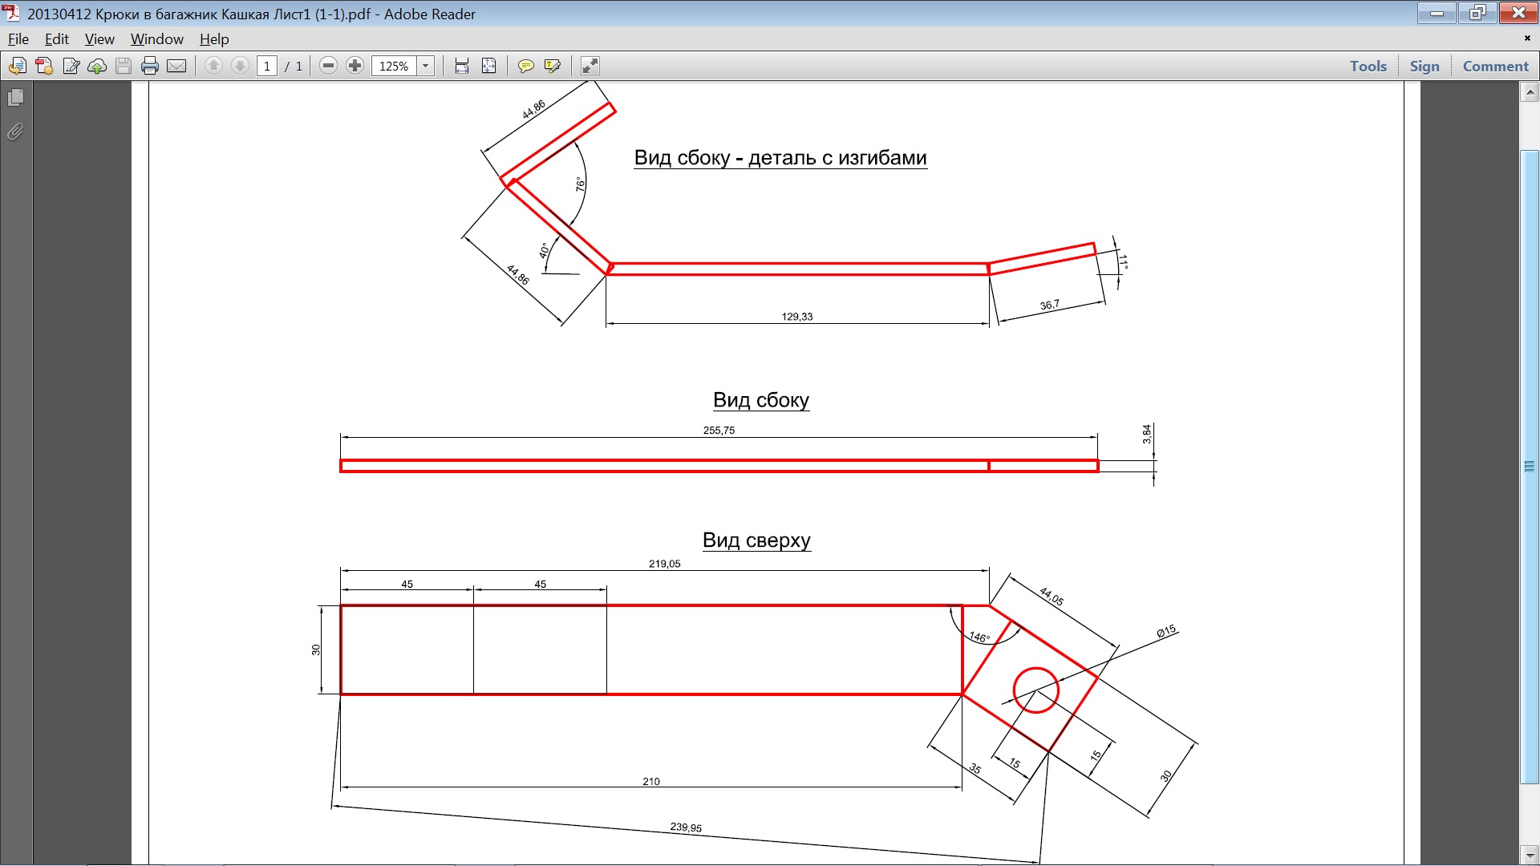Open the zoom percentage dropdown arrow
The width and height of the screenshot is (1540, 866).
425,67
